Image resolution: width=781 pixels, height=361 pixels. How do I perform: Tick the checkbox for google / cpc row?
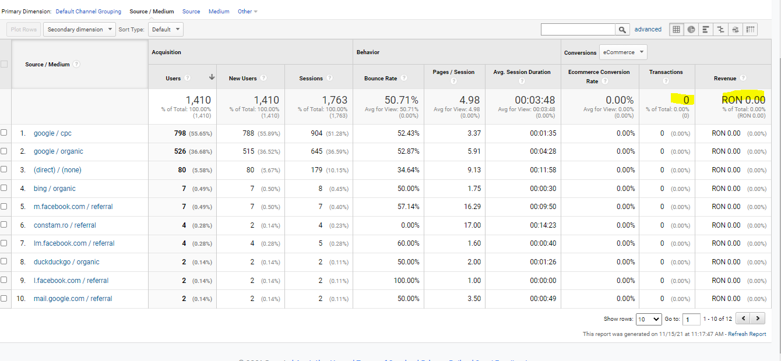[4, 133]
